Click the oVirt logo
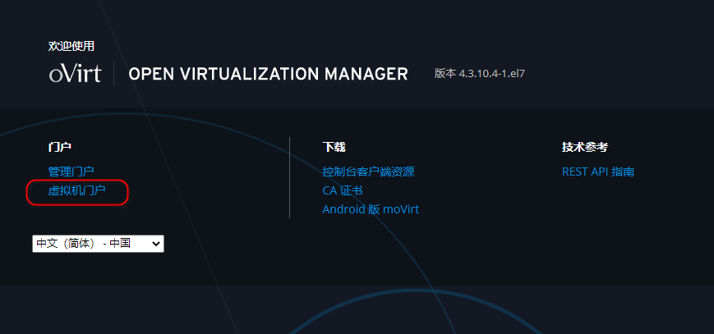714x334 pixels. tap(75, 73)
